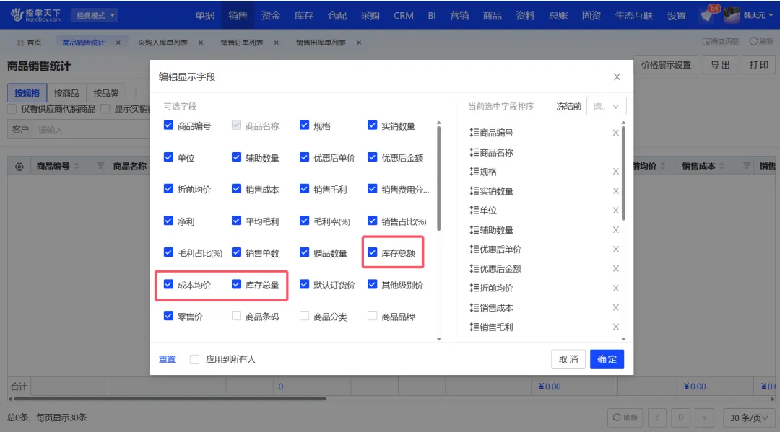
Task: Open column settings gear in the table header
Action: pos(19,167)
